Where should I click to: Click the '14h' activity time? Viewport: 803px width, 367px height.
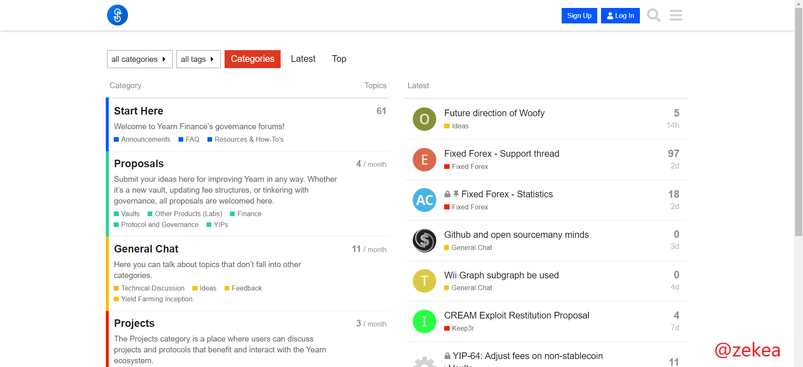pos(673,125)
